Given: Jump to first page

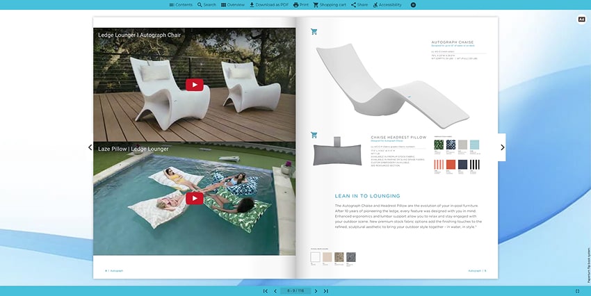Looking at the screenshot, I should (266, 291).
